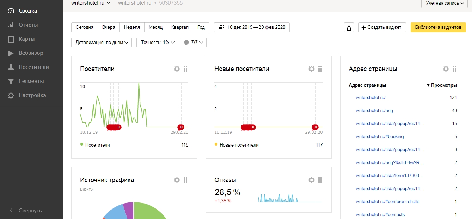The image size is (472, 219).
Task: Click views count 124
Action: click(x=453, y=97)
